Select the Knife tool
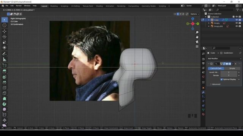 pos(4,93)
